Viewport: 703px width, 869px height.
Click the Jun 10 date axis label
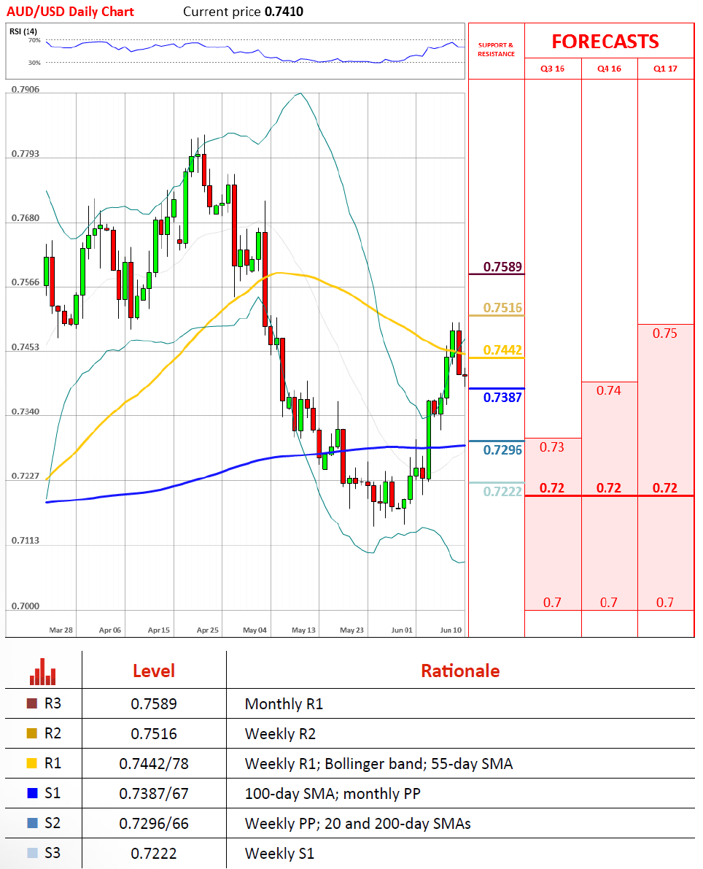pos(451,630)
